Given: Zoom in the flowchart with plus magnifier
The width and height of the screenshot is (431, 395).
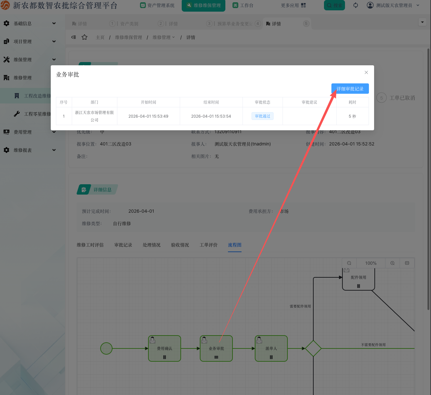Looking at the screenshot, I should (x=392, y=263).
